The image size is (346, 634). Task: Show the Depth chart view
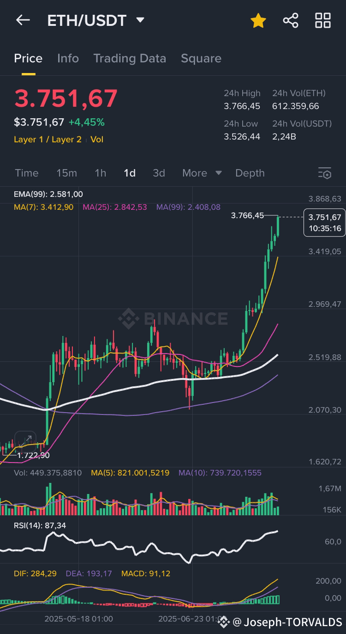tap(250, 173)
